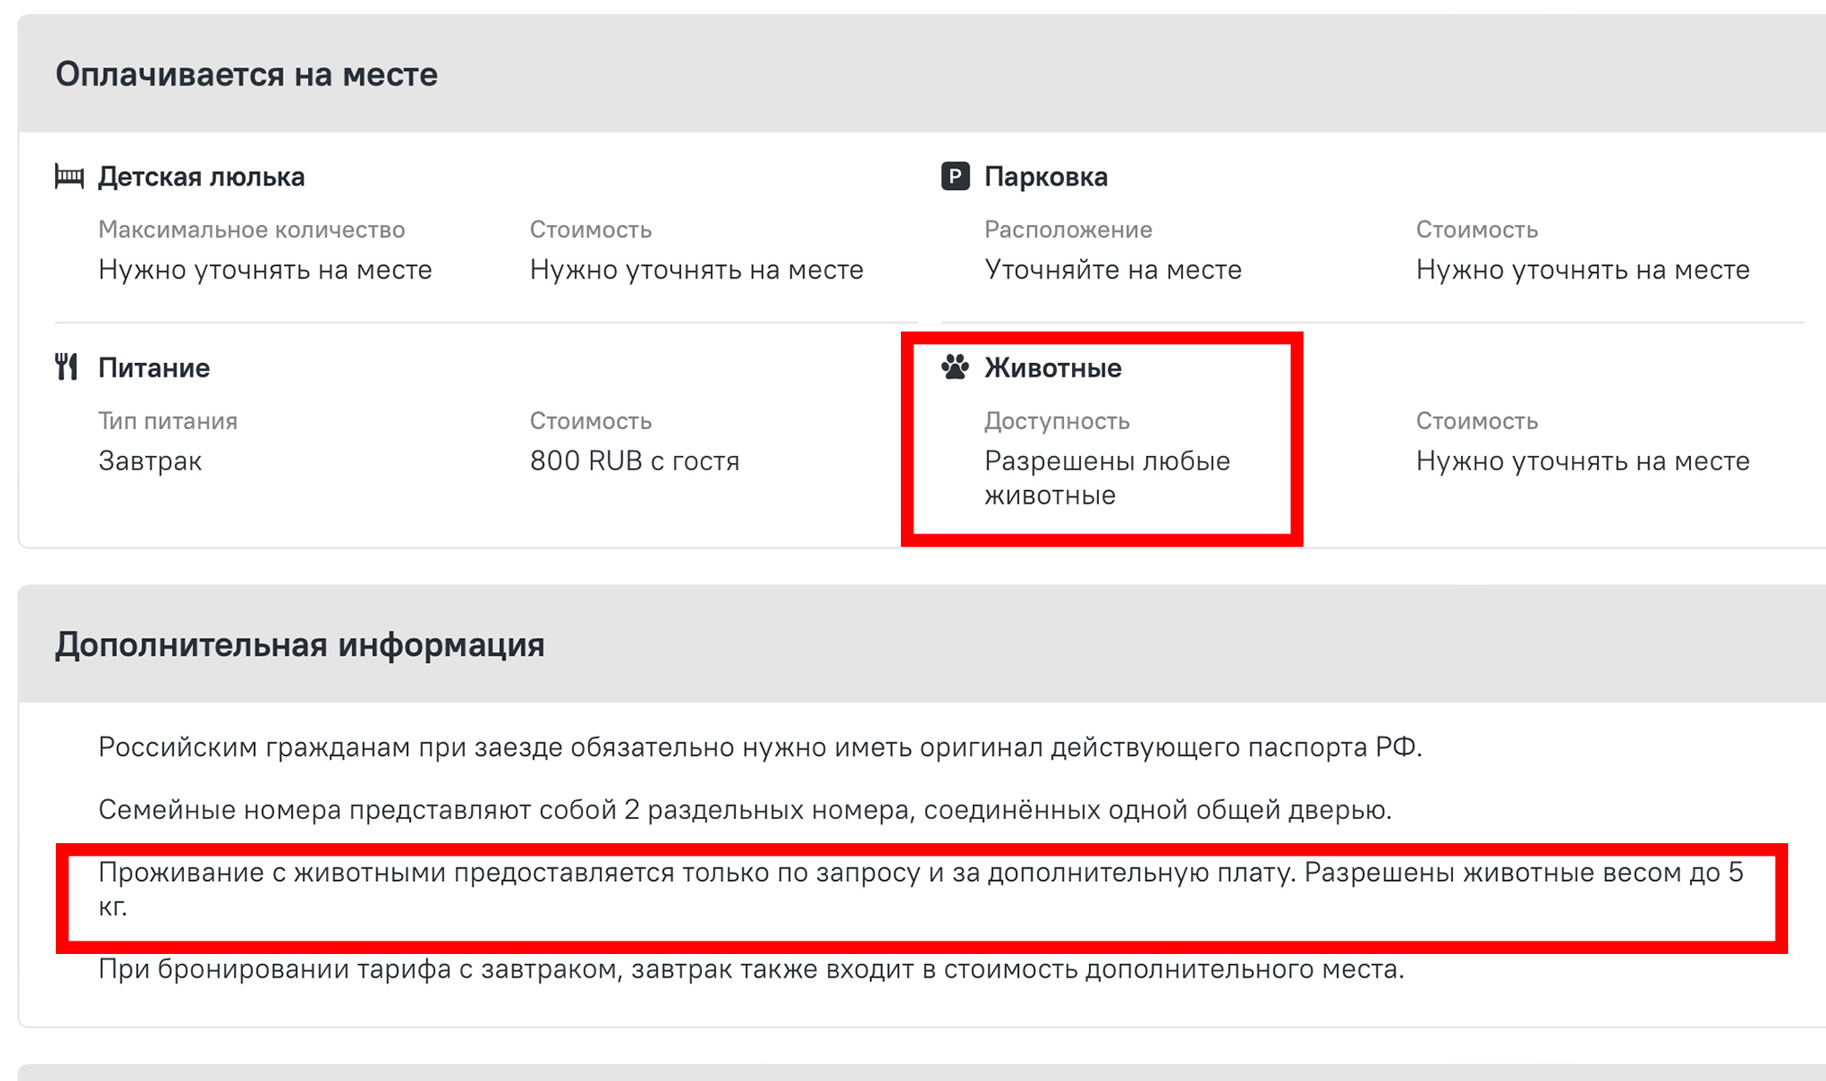Click the parking P icon

[955, 177]
